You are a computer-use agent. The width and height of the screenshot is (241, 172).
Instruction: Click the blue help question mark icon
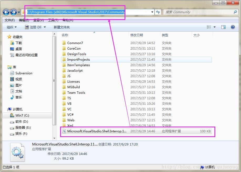click(x=233, y=27)
